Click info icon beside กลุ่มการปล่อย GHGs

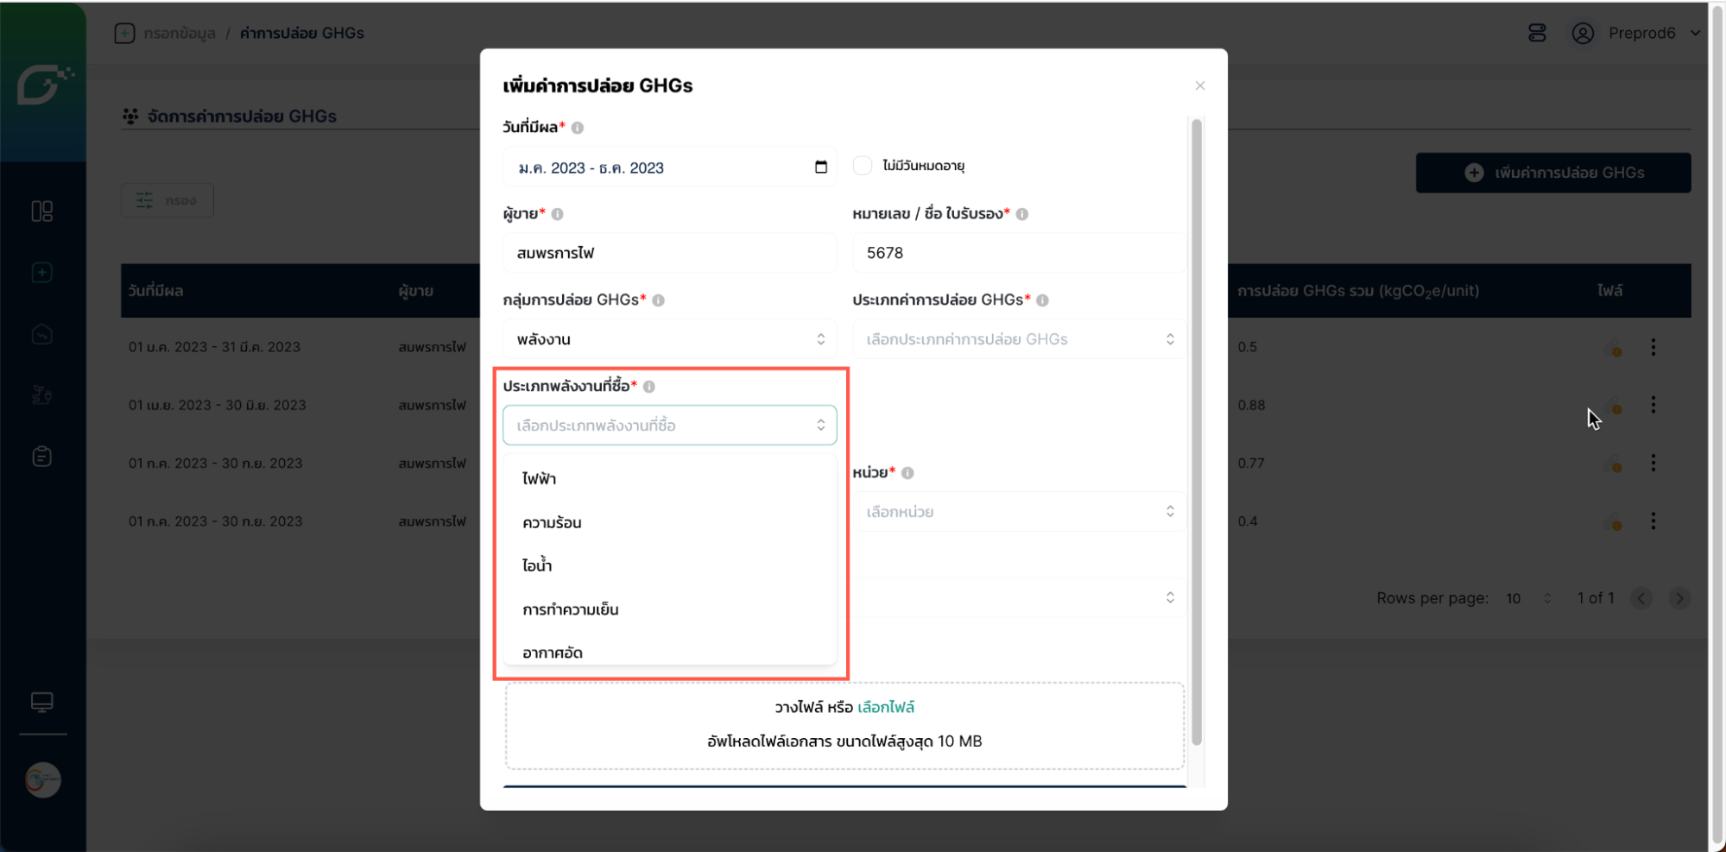click(659, 300)
